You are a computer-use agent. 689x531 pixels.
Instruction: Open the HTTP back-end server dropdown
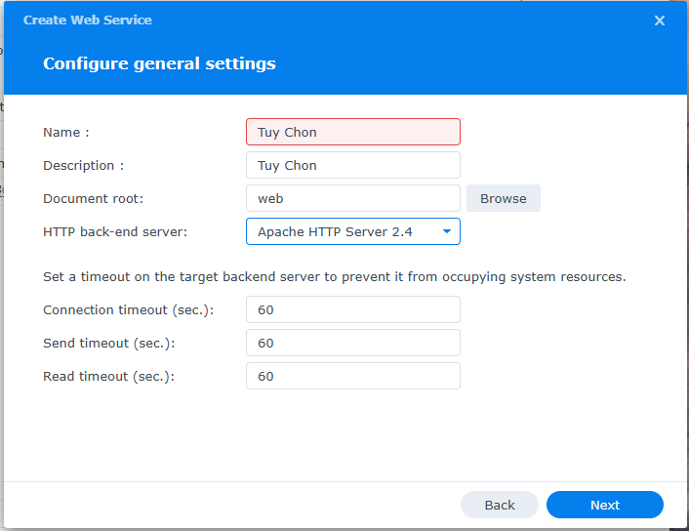(x=352, y=231)
